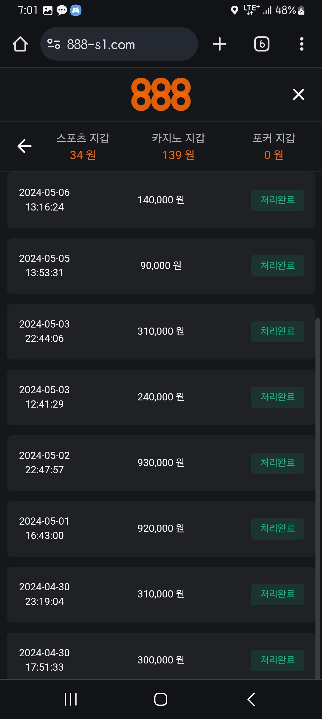Tap 처리완료 status for 140,000 원 entry

[x=277, y=200]
